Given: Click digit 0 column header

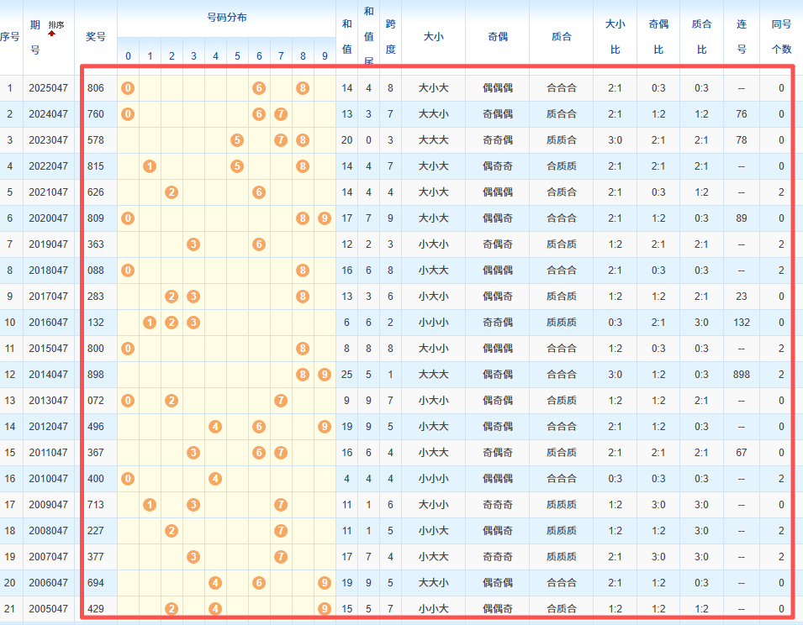Looking at the screenshot, I should click(x=128, y=55).
